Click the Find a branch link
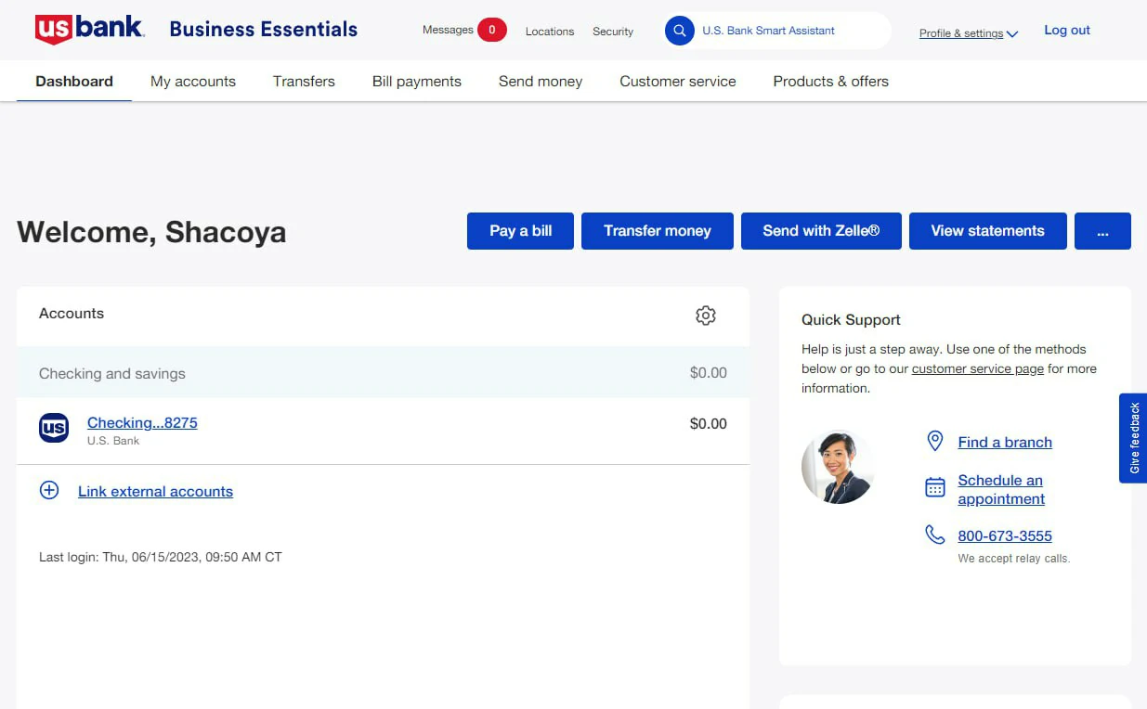Screen dimensions: 1147x709 click(1005, 443)
